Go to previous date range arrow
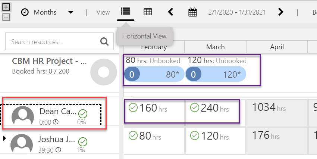 point(171,12)
